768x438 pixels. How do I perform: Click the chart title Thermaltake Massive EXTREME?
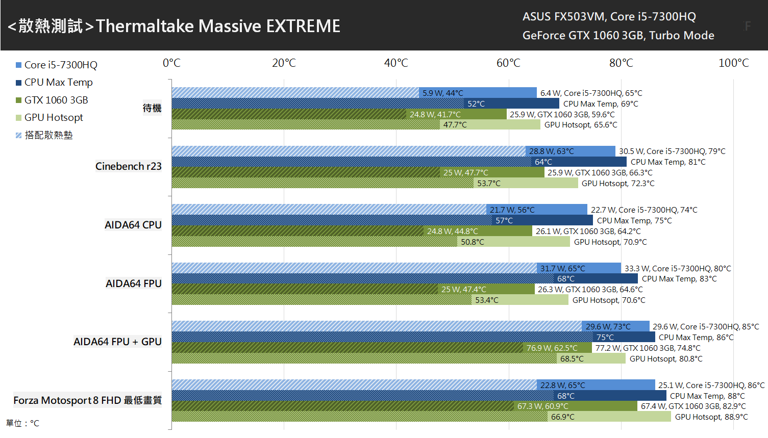[x=218, y=26]
